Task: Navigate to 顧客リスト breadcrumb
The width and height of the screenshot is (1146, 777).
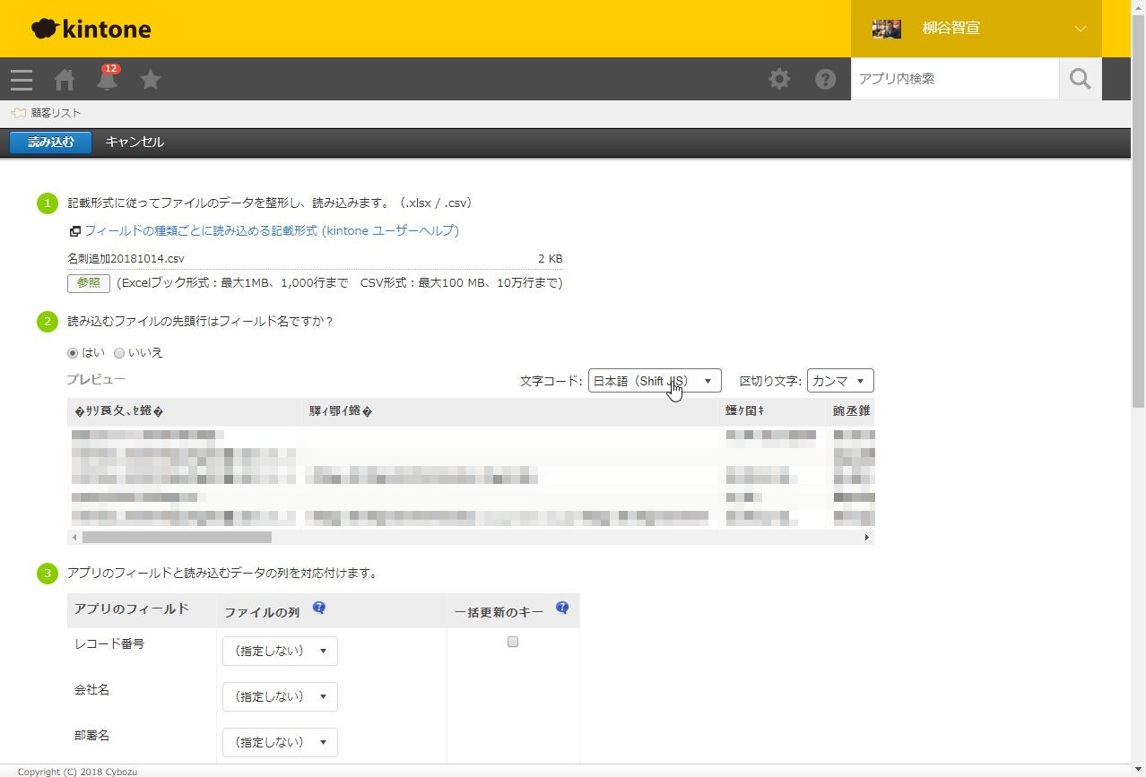Action: [x=56, y=113]
